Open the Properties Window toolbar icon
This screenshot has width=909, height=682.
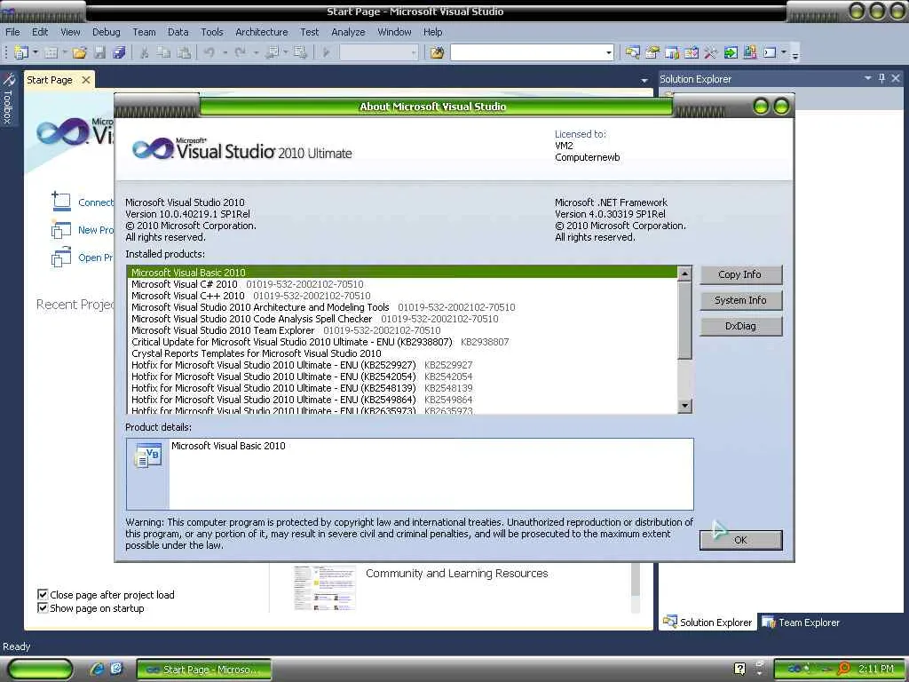point(652,52)
